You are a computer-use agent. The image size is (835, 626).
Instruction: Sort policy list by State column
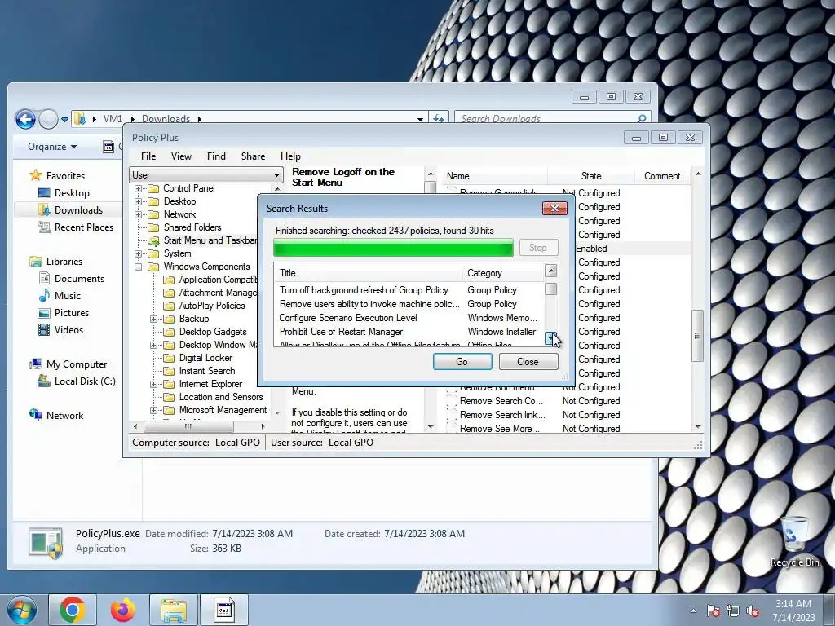pyautogui.click(x=591, y=176)
